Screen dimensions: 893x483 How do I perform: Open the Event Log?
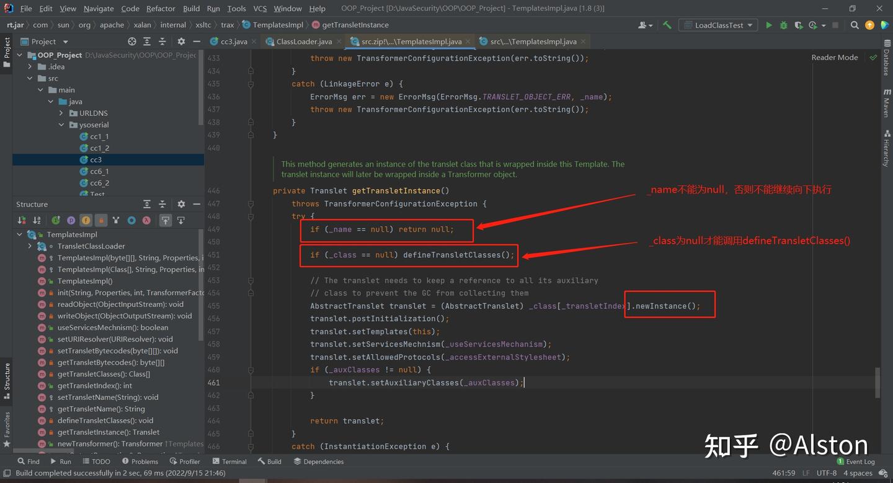pyautogui.click(x=856, y=461)
